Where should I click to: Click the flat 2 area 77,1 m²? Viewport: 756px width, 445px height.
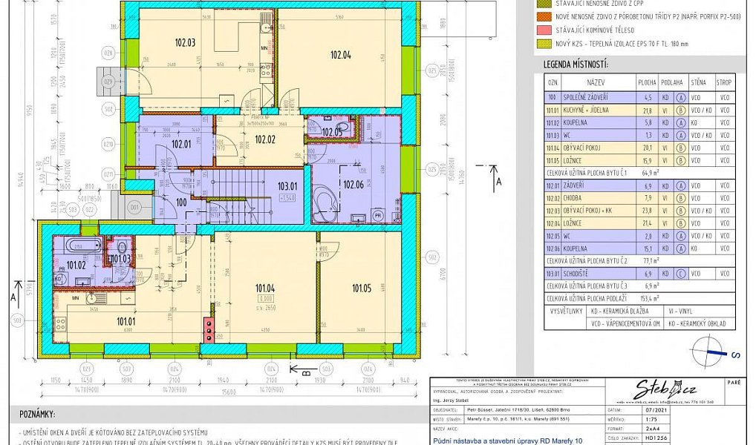click(651, 260)
